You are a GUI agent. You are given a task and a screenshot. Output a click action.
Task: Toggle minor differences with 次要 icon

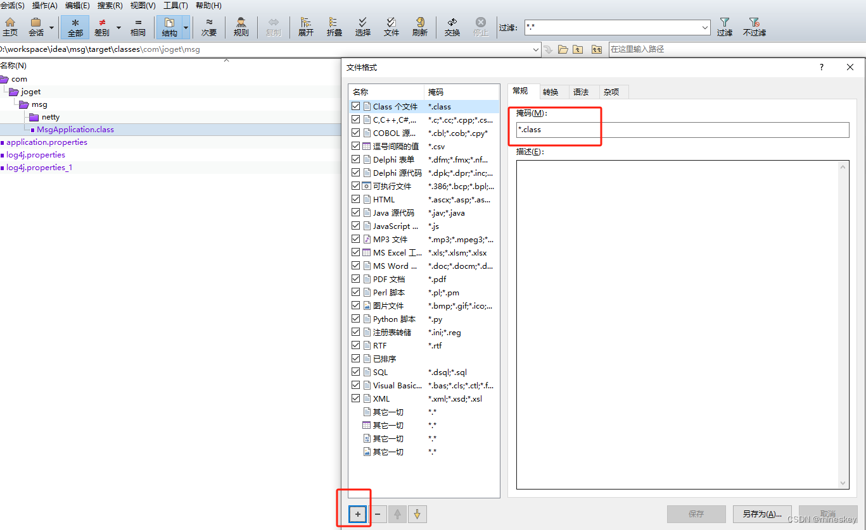pos(209,27)
